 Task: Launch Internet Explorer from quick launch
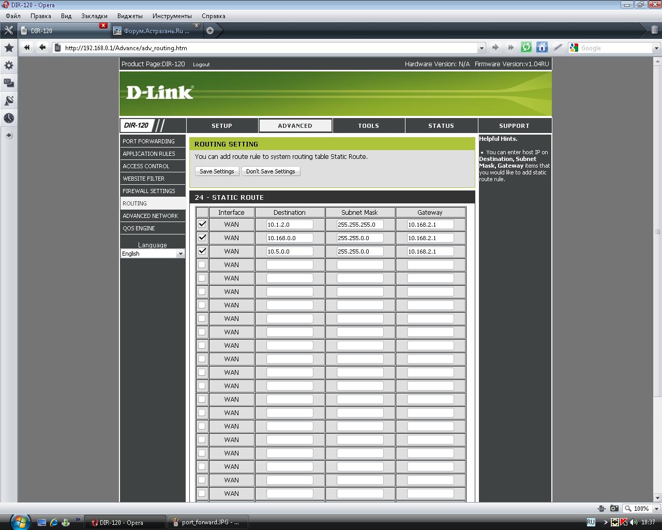[x=54, y=523]
